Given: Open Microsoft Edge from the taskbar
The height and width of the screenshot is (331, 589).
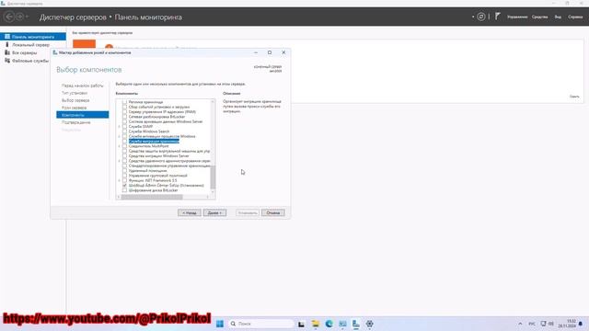Looking at the screenshot, I should click(329, 324).
